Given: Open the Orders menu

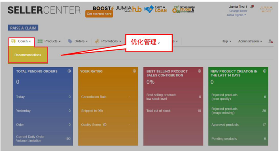Looking at the screenshot, I should point(78,41).
